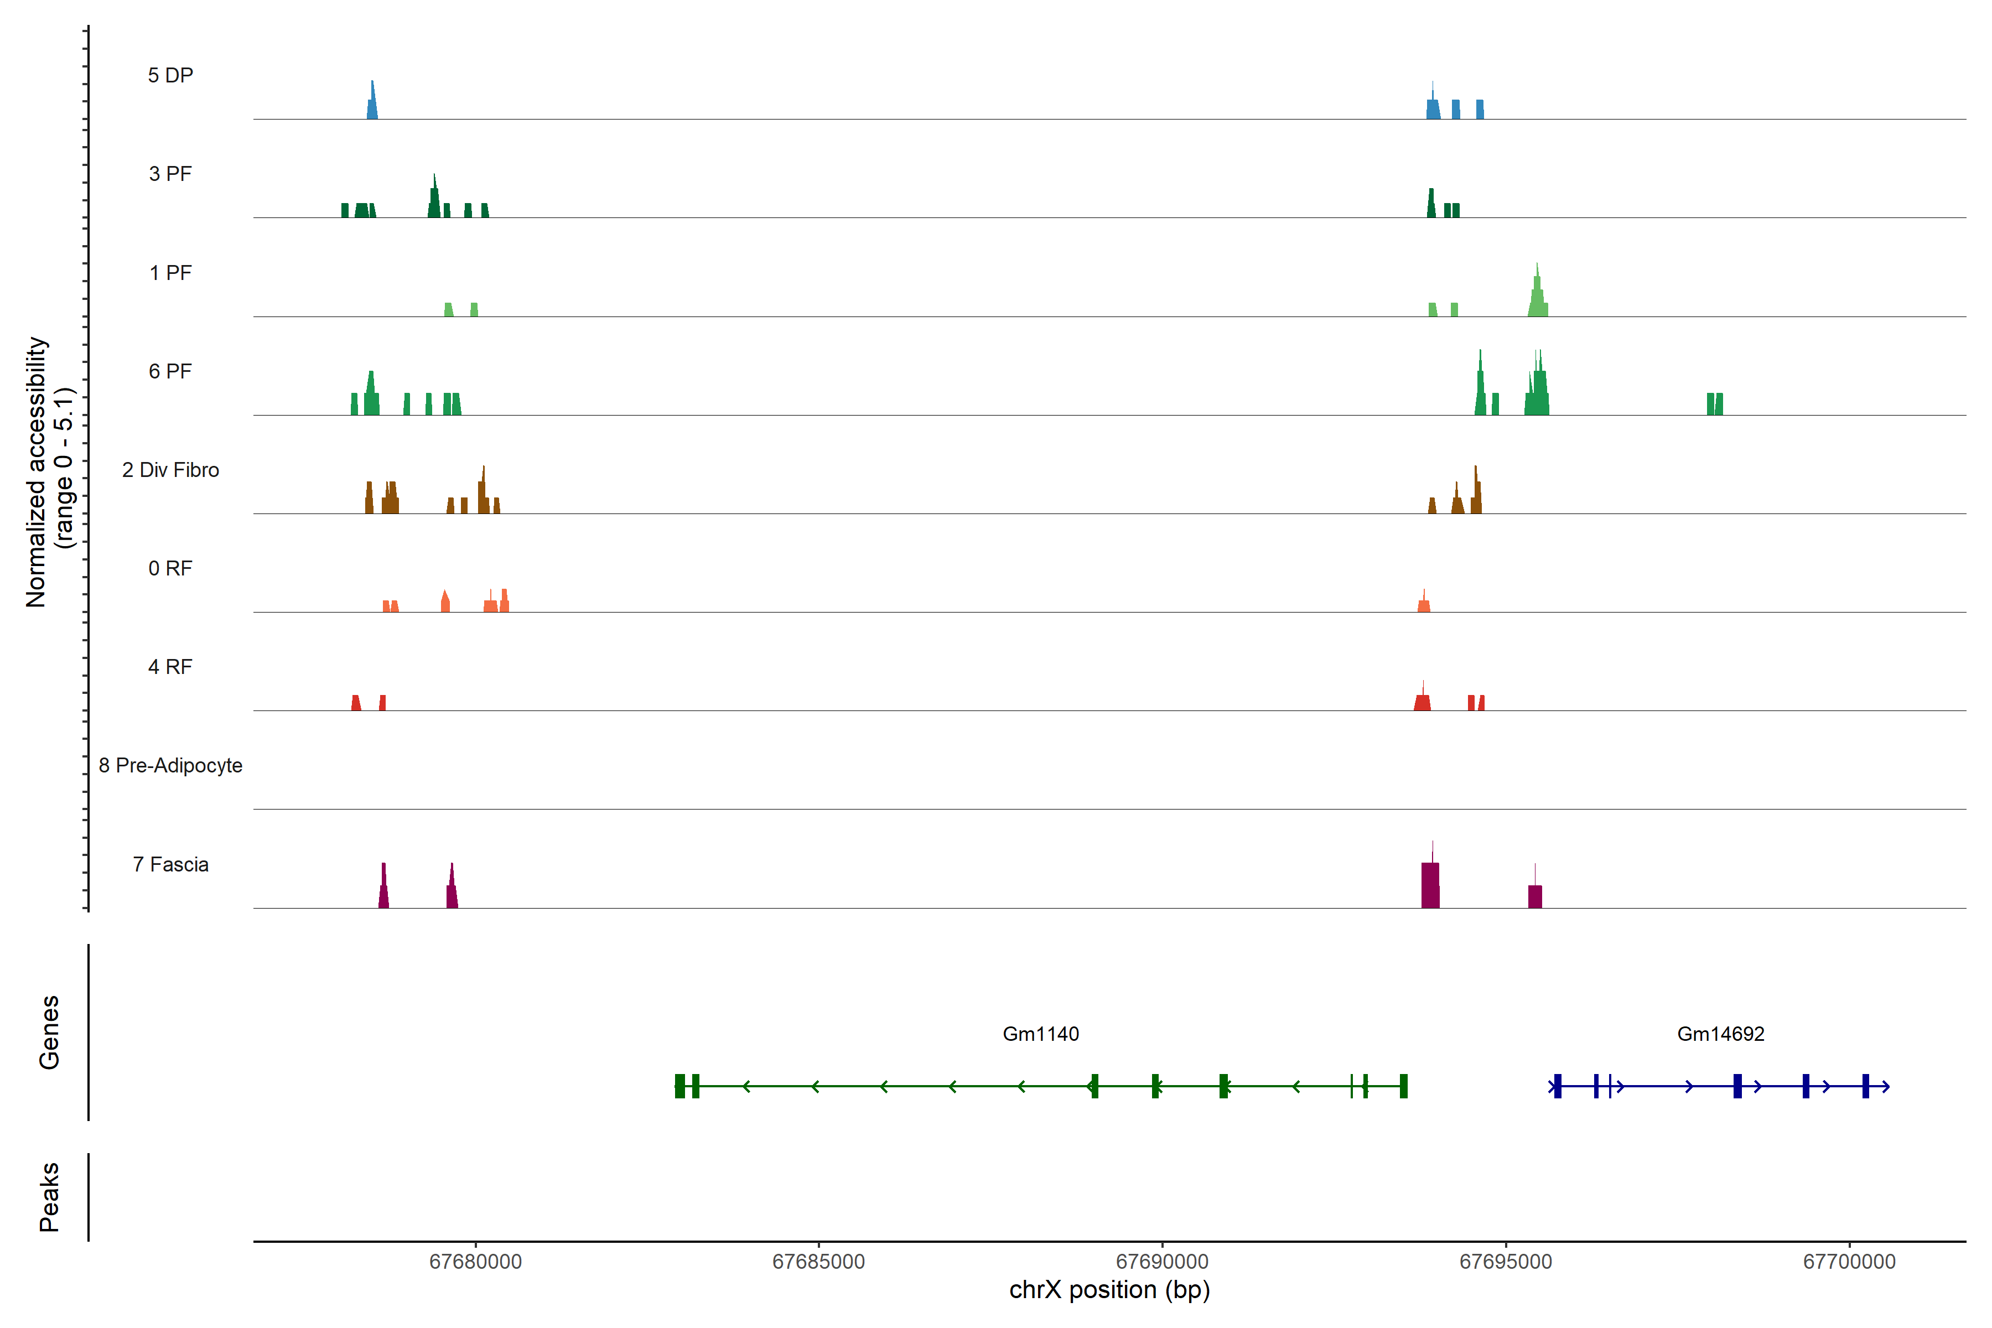Image resolution: width=1992 pixels, height=1328 pixels.
Task: Select the 6 PF track label
Action: click(170, 371)
